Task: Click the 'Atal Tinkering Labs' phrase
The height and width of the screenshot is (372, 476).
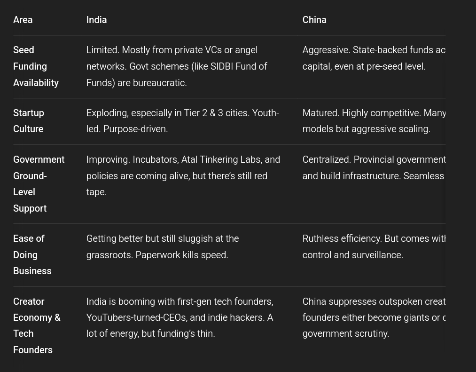Action: [x=221, y=159]
